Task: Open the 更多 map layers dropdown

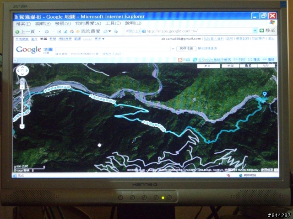Action: coord(208,66)
